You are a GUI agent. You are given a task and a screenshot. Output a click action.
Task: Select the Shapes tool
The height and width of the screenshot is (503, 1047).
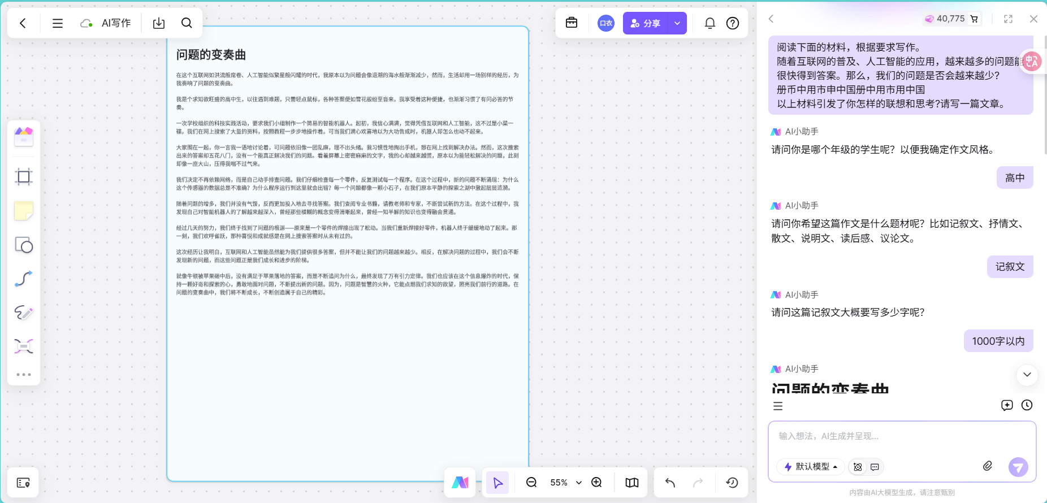(x=24, y=245)
